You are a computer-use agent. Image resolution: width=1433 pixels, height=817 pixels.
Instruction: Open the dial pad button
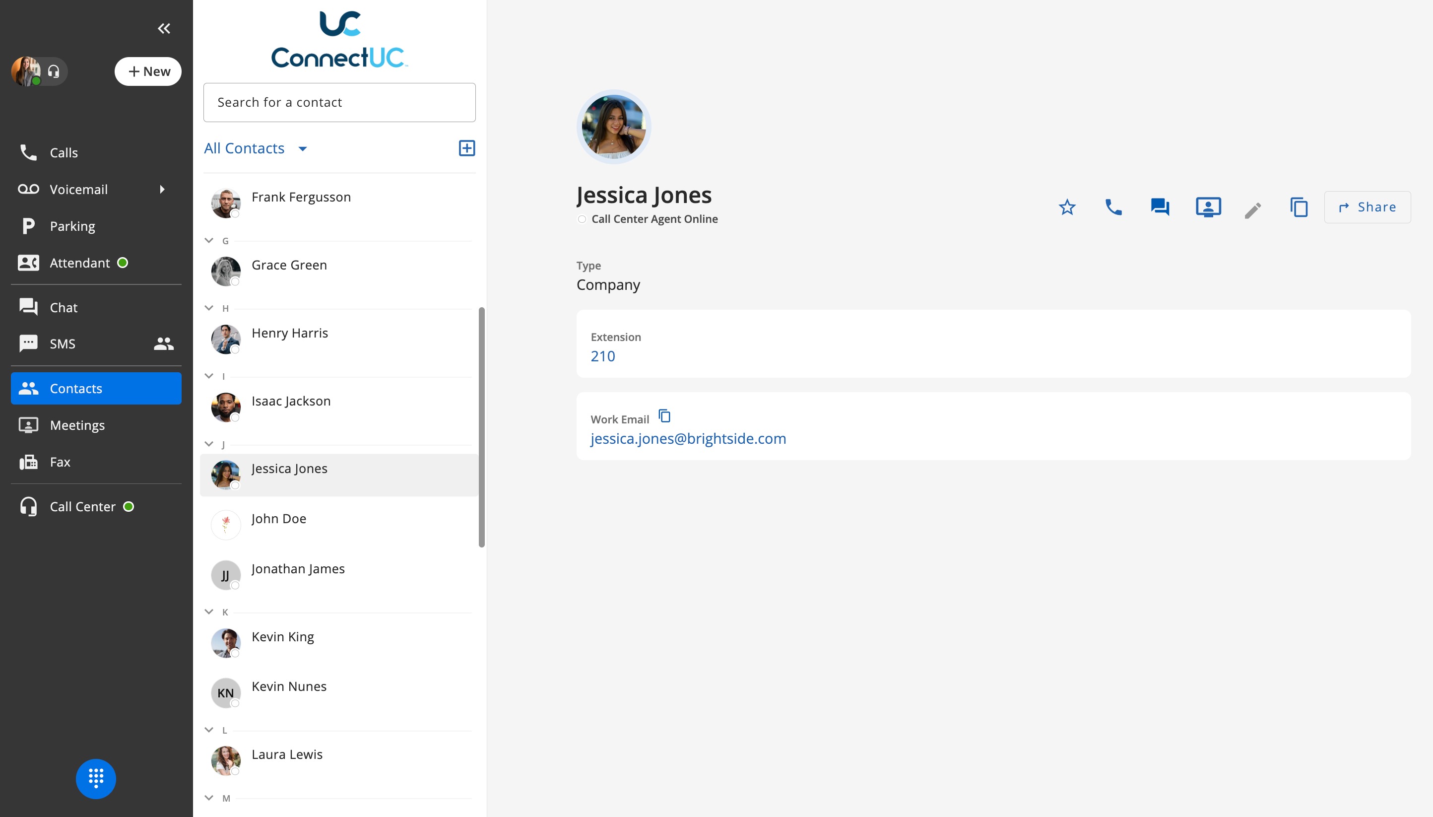click(x=96, y=778)
